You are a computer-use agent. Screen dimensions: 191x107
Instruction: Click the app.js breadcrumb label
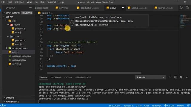(x=45, y=13)
